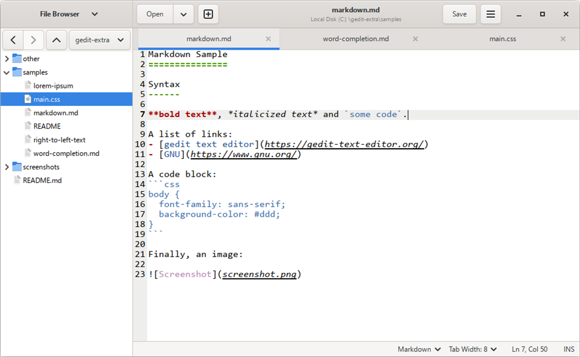Screen dimensions: 580x357
Task: Click the 'Ln 7, Col 50' status entry
Action: pyautogui.click(x=530, y=349)
